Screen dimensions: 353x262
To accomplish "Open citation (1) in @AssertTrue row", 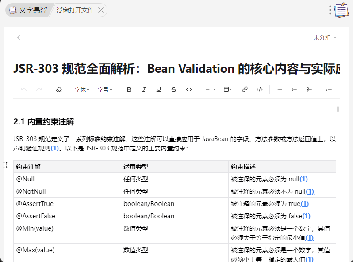I will pyautogui.click(x=305, y=204).
